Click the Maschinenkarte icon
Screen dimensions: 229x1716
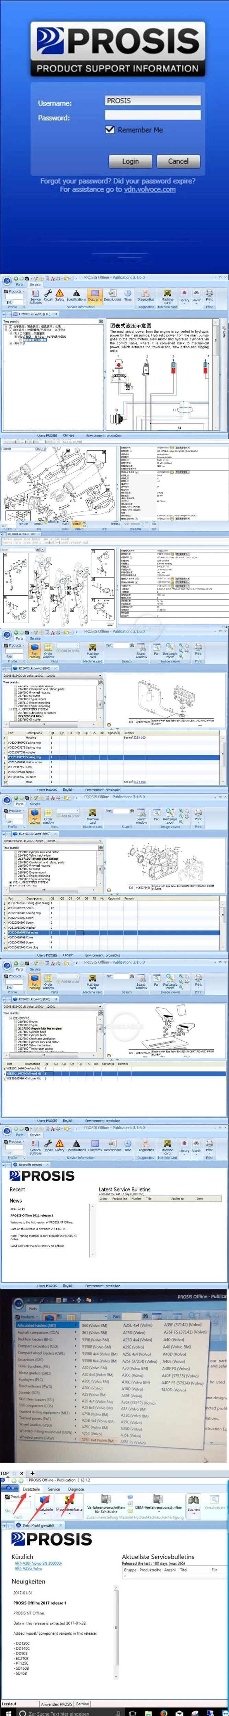69,1504
